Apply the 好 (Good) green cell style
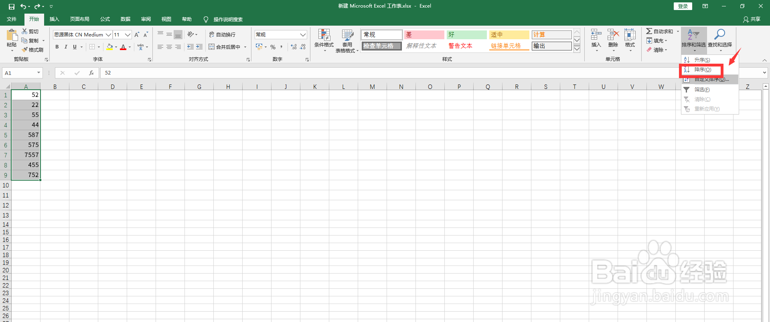This screenshot has width=770, height=322. pos(467,35)
